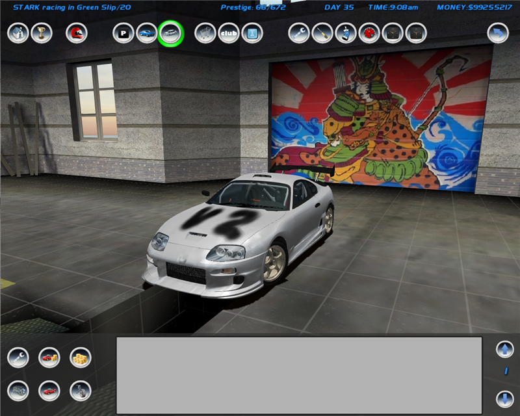Screen dimensions: 520x416
Task: Click 'STARK racing in Green Slip/20' text
Action: tap(72, 7)
